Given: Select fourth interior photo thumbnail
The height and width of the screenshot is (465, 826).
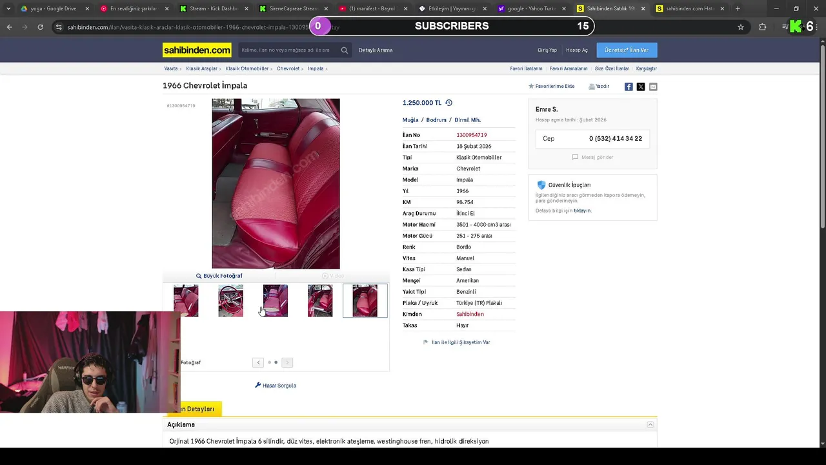Looking at the screenshot, I should tap(320, 301).
